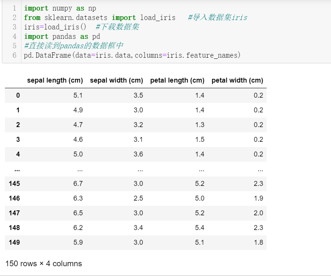Click the comment '#导入数据集iris'

tap(217, 17)
